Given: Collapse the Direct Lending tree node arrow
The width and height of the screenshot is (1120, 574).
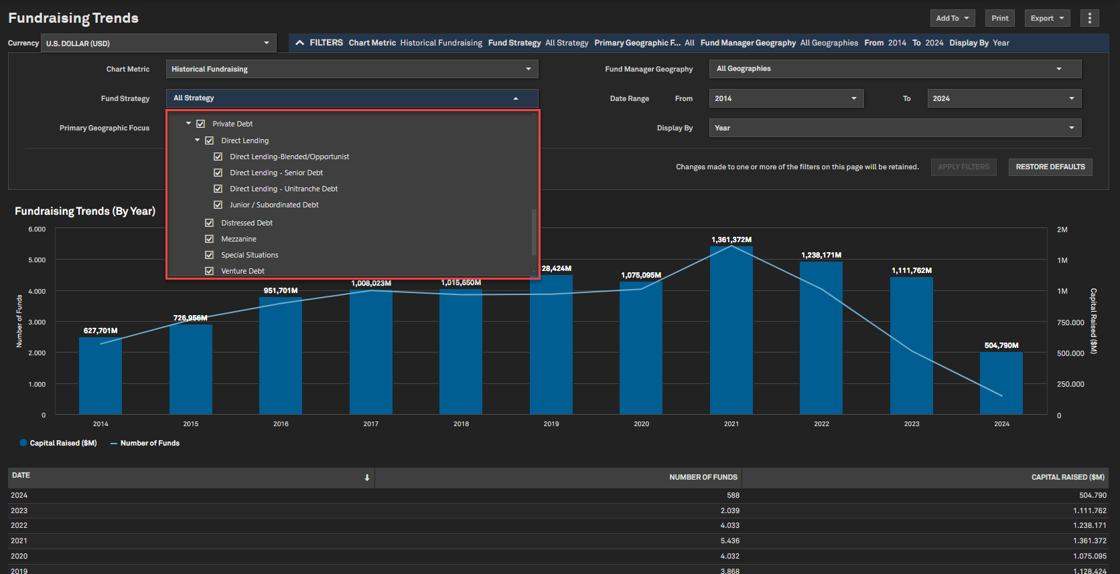Looking at the screenshot, I should click(x=198, y=140).
